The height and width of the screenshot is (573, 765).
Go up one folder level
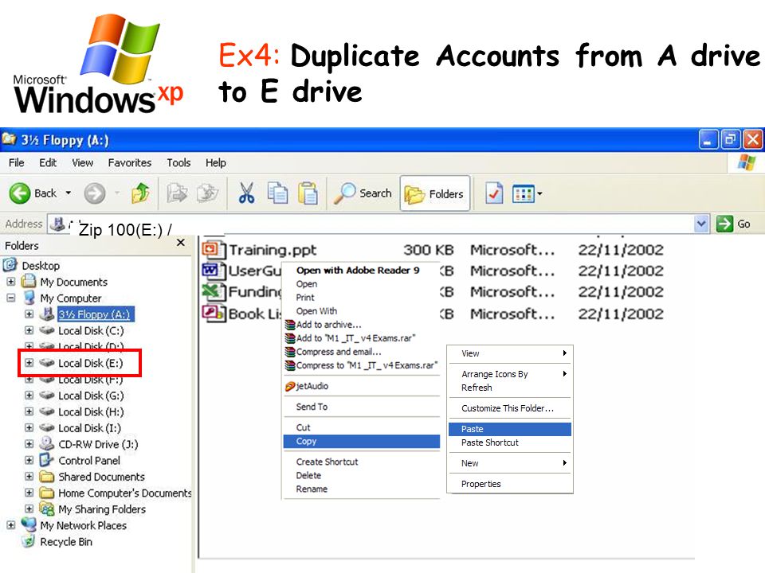click(x=140, y=193)
